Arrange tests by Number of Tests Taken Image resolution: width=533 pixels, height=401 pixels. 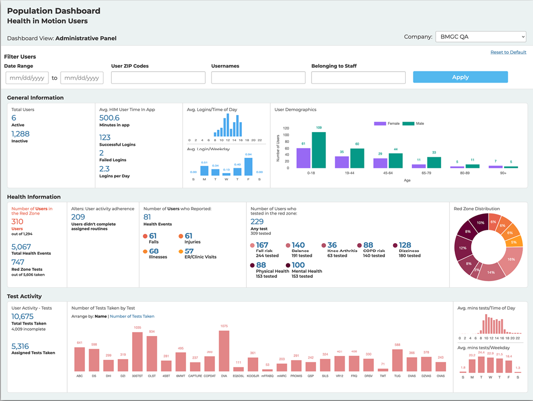[132, 316]
